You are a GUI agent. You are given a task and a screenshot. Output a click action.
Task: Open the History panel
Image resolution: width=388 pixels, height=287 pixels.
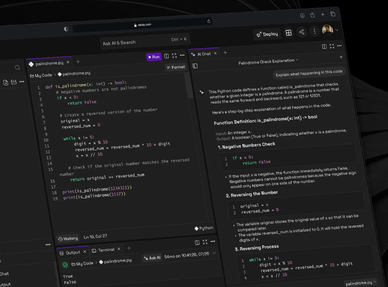[68, 238]
